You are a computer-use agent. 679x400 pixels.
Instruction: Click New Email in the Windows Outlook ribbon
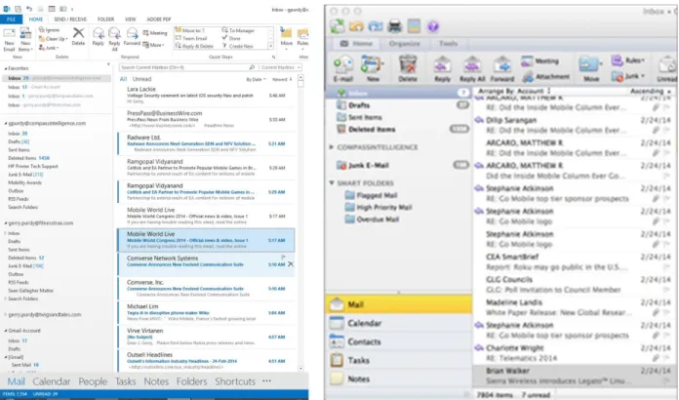click(9, 39)
